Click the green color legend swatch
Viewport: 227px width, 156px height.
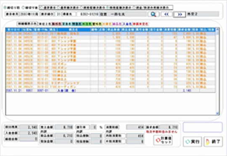click(87, 24)
